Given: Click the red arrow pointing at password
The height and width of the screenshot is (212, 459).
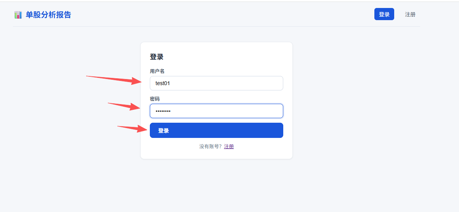Looking at the screenshot, I should pyautogui.click(x=125, y=106).
